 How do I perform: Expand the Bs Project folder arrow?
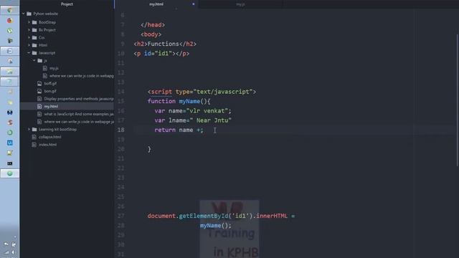[29, 30]
